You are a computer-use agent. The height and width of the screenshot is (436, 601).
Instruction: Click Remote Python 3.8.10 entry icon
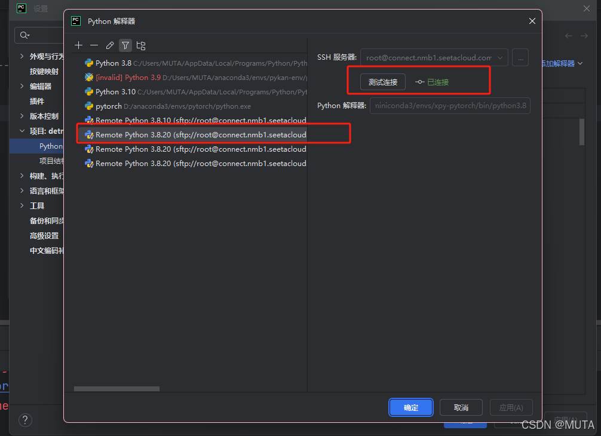[89, 120]
